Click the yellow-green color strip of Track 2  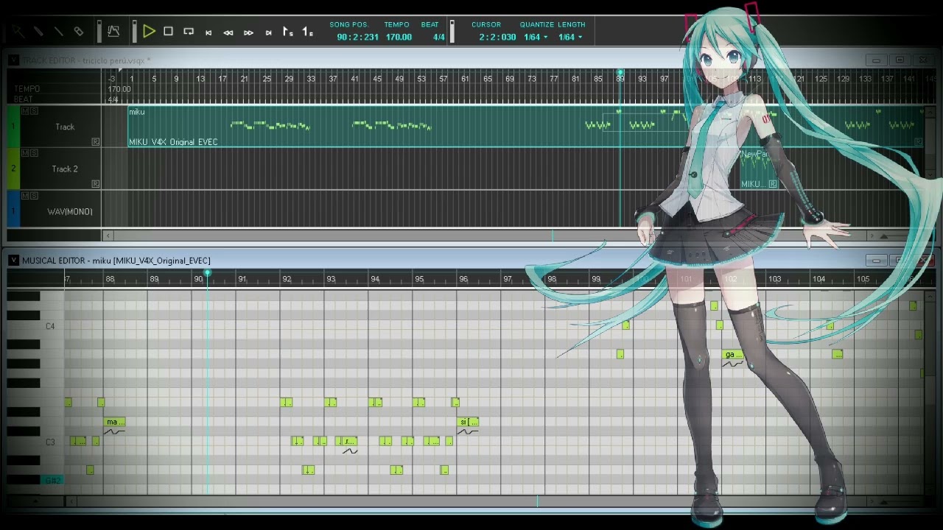(x=13, y=169)
